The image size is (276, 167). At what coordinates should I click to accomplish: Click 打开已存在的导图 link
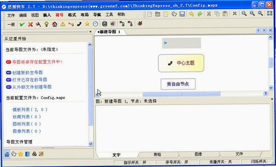pos(29,80)
